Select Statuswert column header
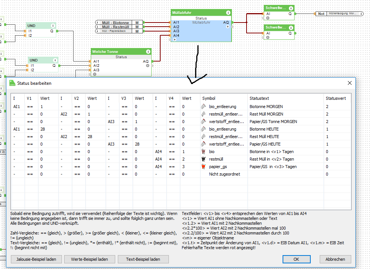 [x=337, y=98]
